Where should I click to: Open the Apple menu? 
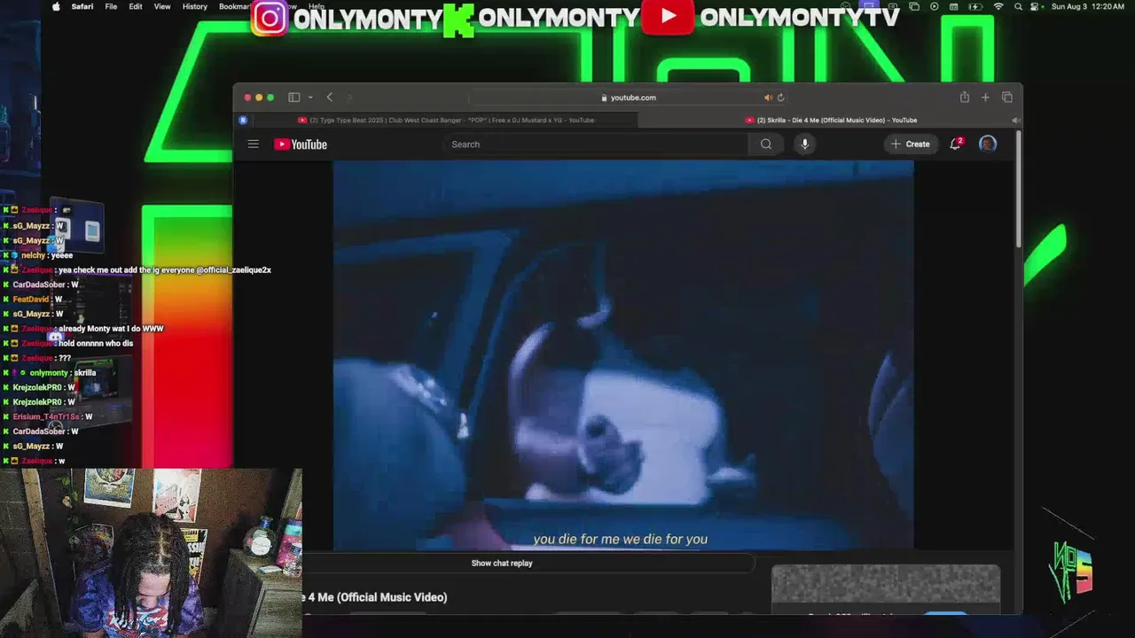tap(56, 6)
